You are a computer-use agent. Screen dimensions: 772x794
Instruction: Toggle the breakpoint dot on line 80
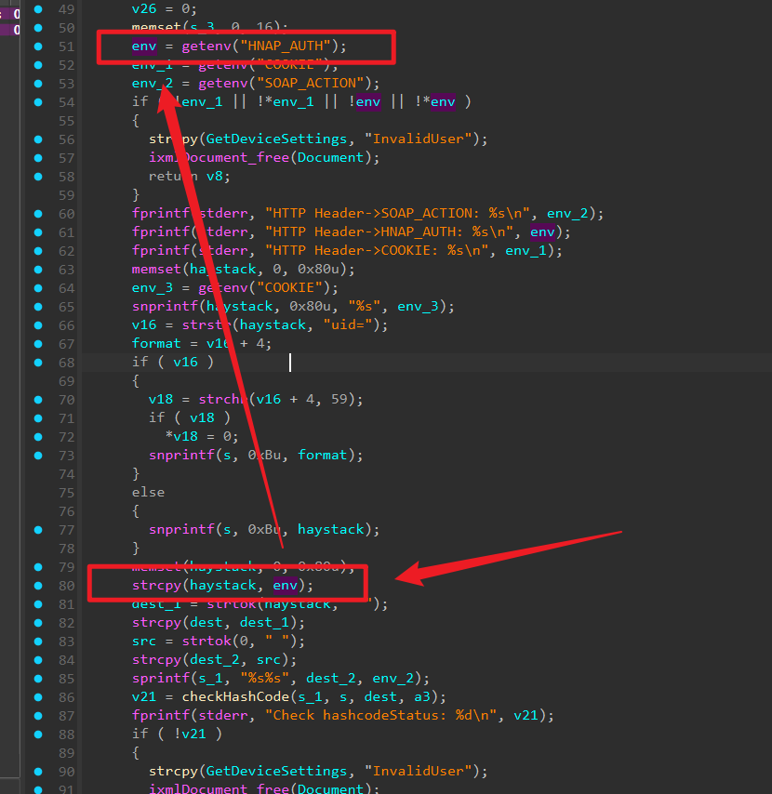[x=38, y=586]
